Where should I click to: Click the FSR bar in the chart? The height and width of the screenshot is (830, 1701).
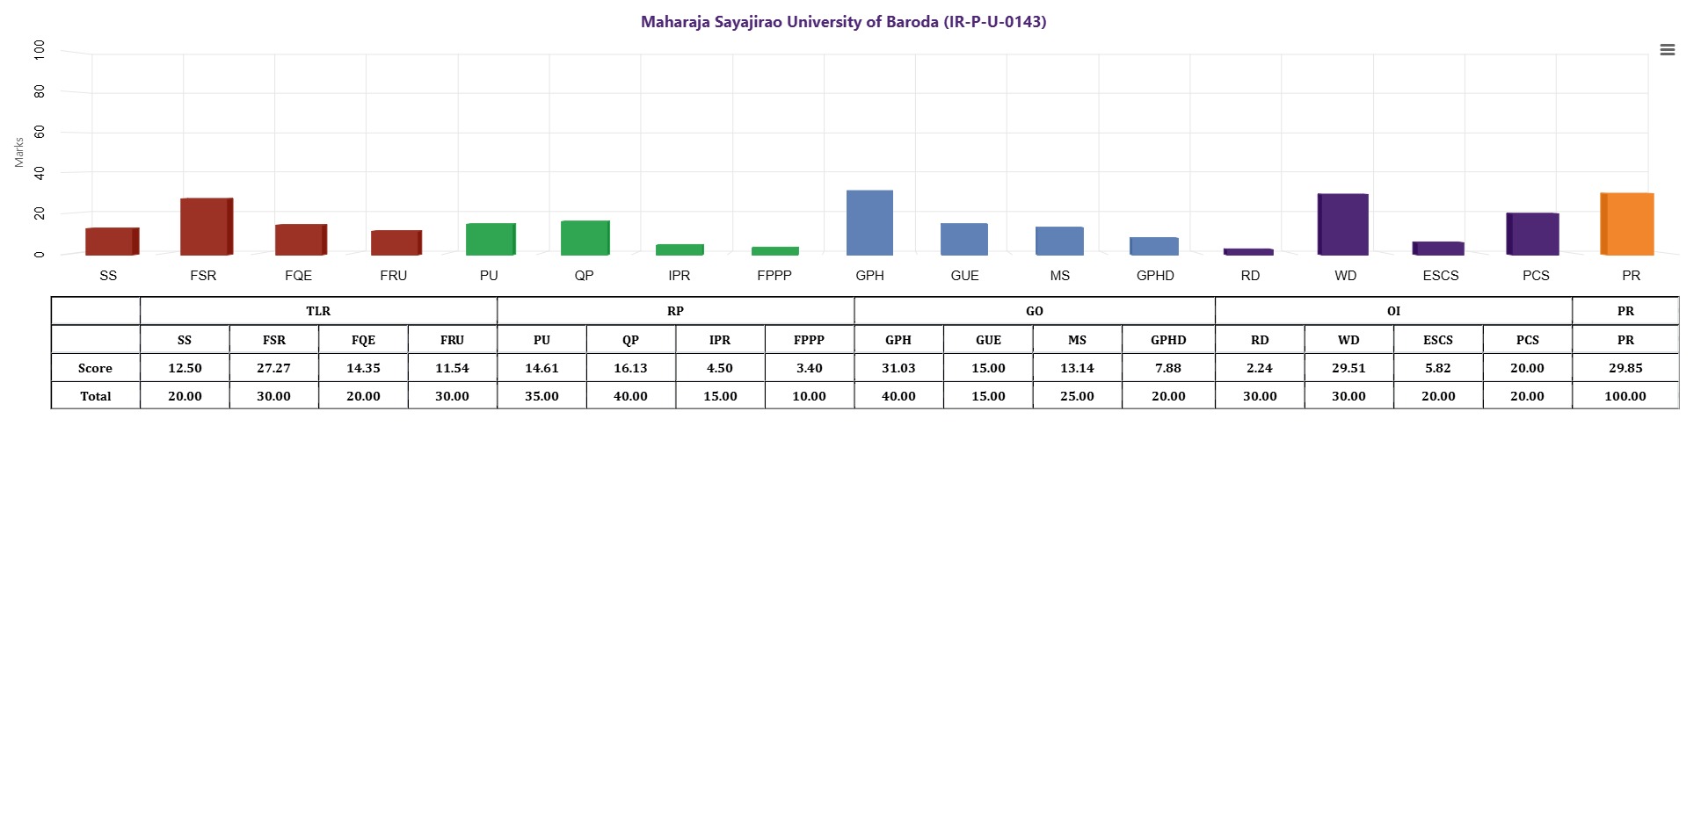tap(207, 227)
